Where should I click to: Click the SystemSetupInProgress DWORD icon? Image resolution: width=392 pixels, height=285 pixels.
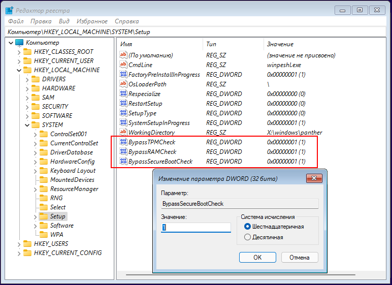point(123,122)
